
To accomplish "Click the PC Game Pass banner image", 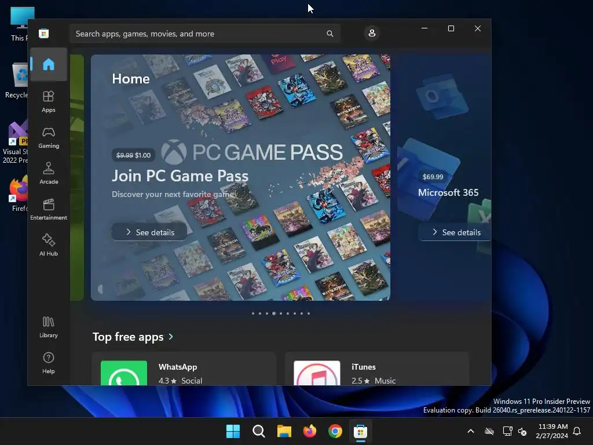I will coord(240,177).
